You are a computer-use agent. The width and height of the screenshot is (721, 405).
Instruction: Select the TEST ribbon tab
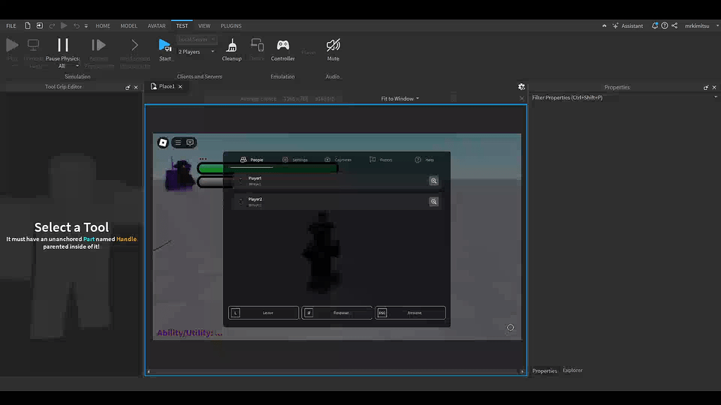tap(182, 26)
